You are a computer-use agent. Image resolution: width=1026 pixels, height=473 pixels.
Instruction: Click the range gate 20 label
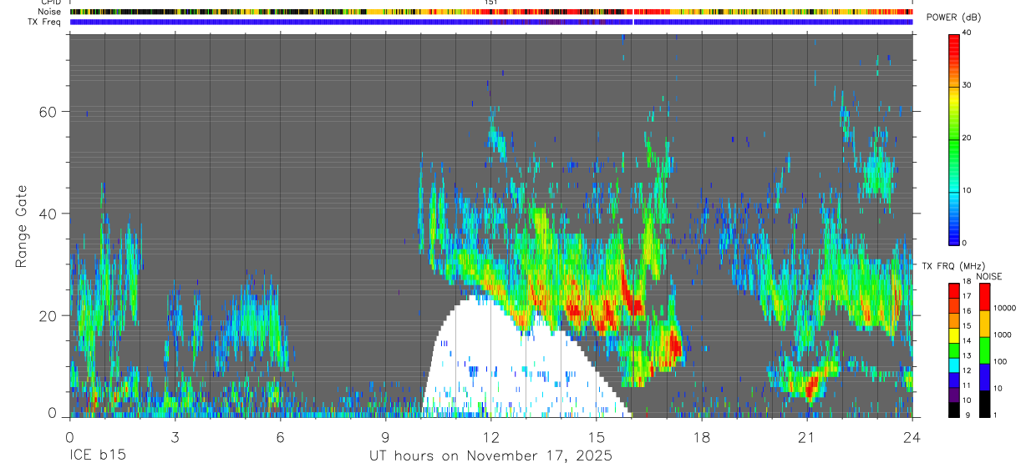point(47,316)
